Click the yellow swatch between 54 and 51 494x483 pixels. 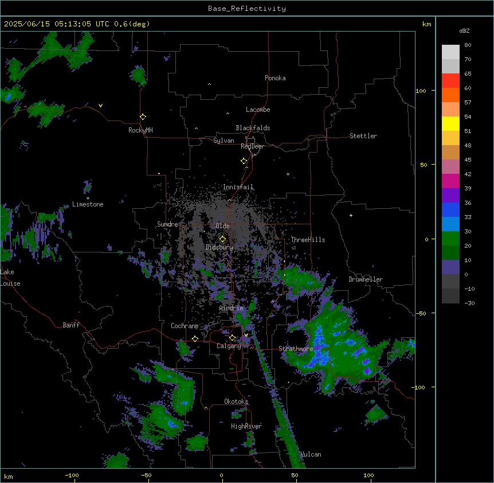(x=450, y=123)
